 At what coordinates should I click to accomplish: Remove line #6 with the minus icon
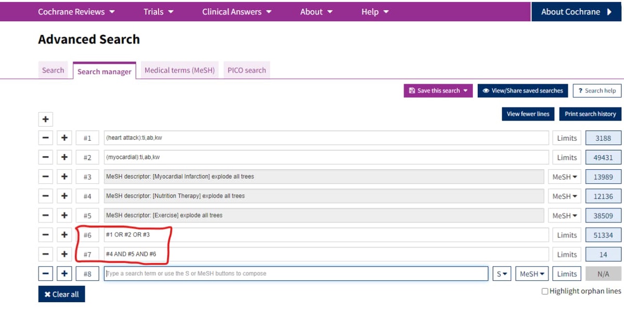pyautogui.click(x=46, y=235)
